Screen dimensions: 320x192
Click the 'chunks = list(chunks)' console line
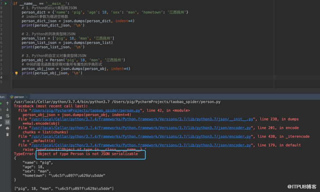point(45,132)
